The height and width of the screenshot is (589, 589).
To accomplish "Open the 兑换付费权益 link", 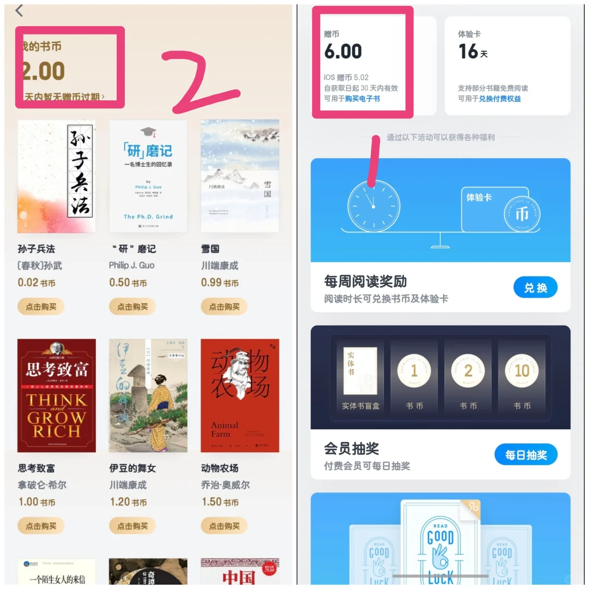I will pyautogui.click(x=500, y=98).
